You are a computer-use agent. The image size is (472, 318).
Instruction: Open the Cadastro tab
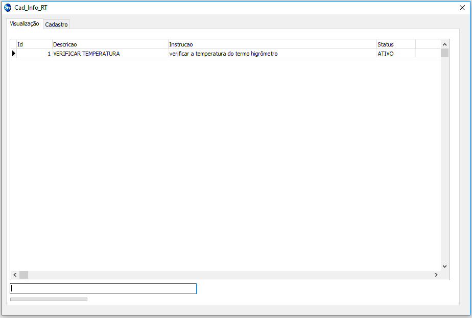[56, 25]
